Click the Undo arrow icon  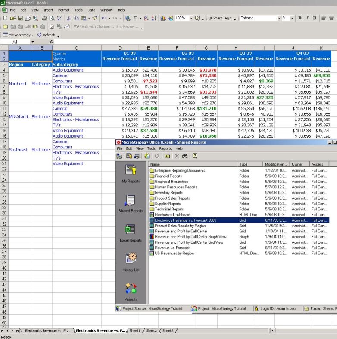[104, 18]
